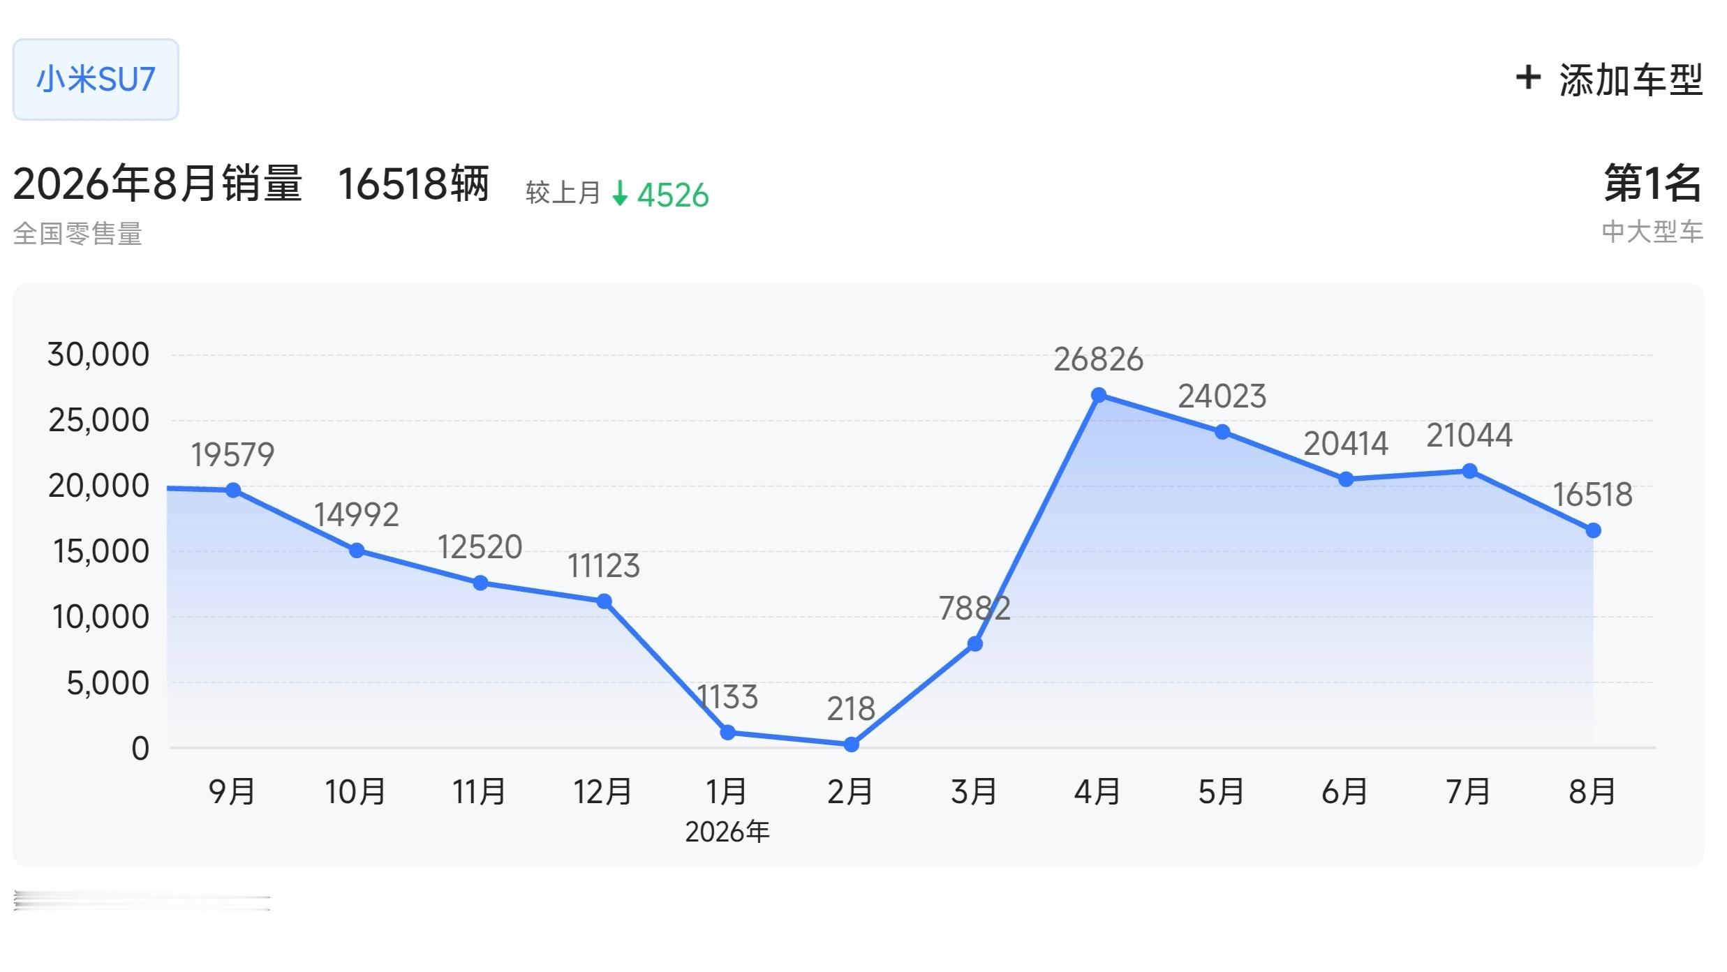Viewport: 1727px width, 972px height.
Task: Click the 9月 x-axis label
Action: click(x=232, y=792)
